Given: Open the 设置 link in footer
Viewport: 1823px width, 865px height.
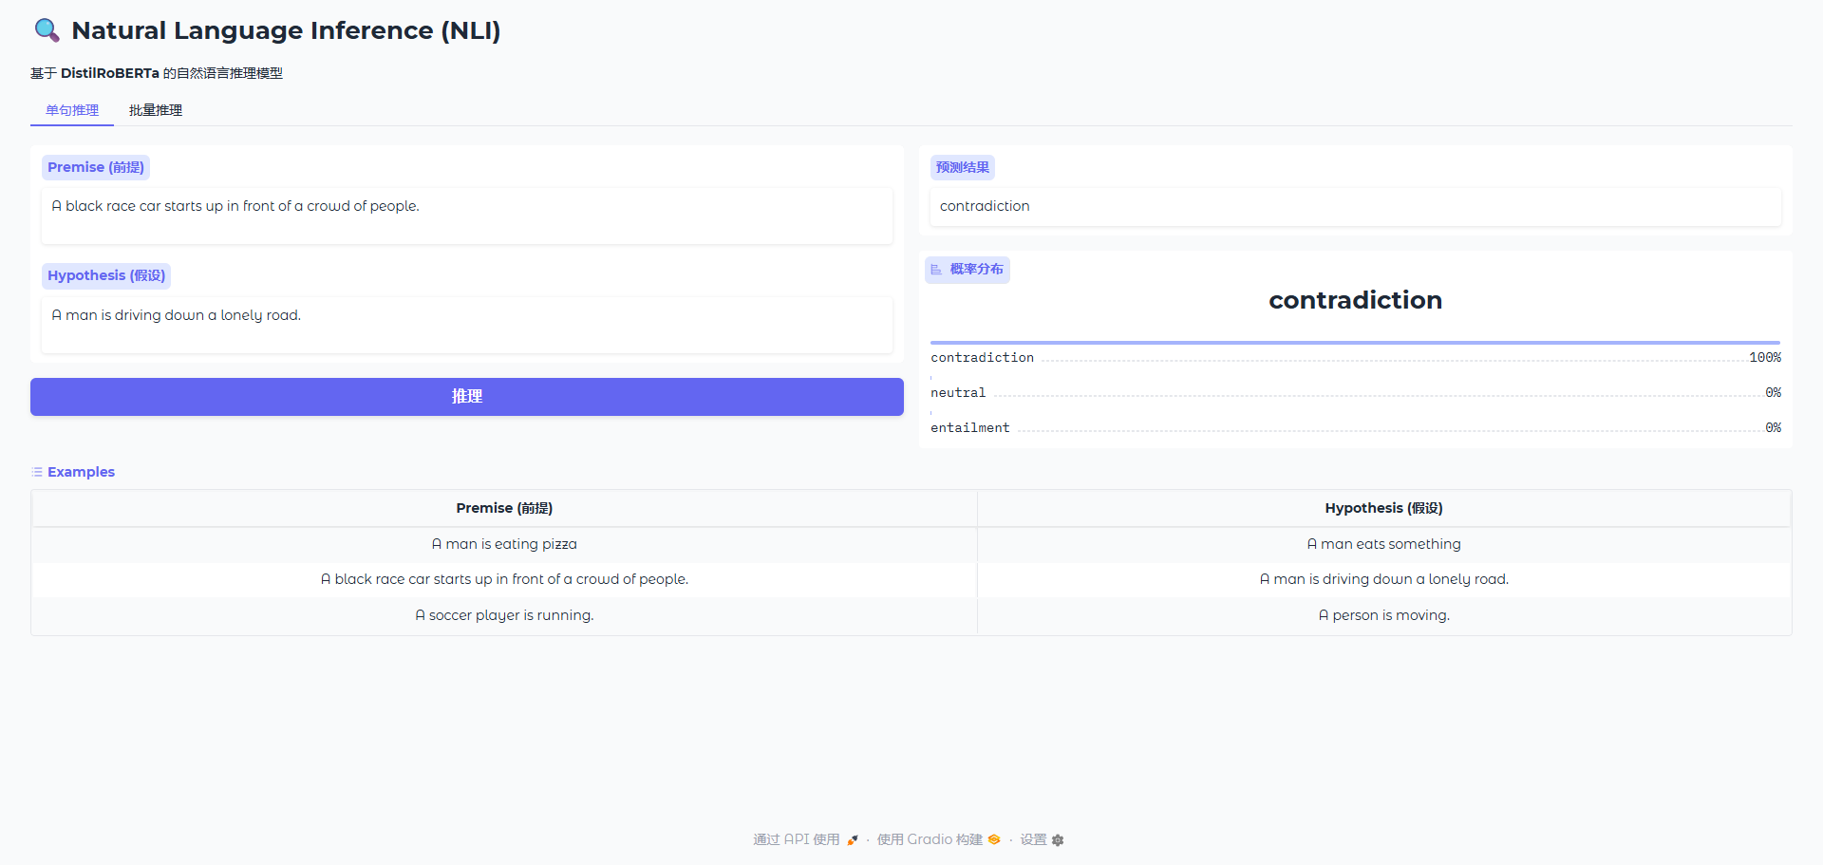Looking at the screenshot, I should (1033, 840).
